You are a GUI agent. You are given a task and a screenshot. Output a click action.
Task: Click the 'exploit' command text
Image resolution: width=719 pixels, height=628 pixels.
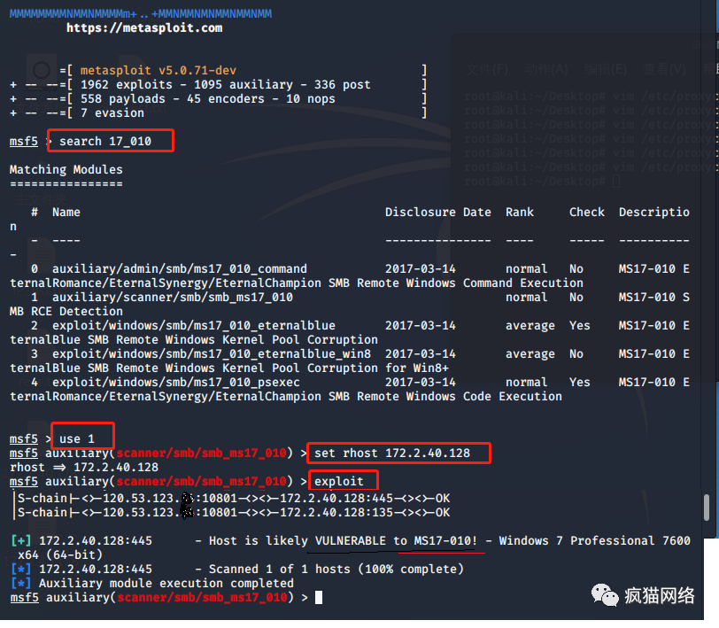pos(339,482)
